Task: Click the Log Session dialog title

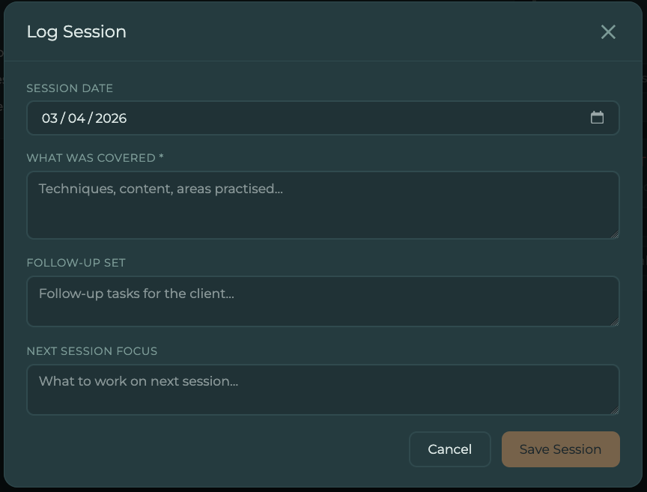Action: [x=76, y=31]
